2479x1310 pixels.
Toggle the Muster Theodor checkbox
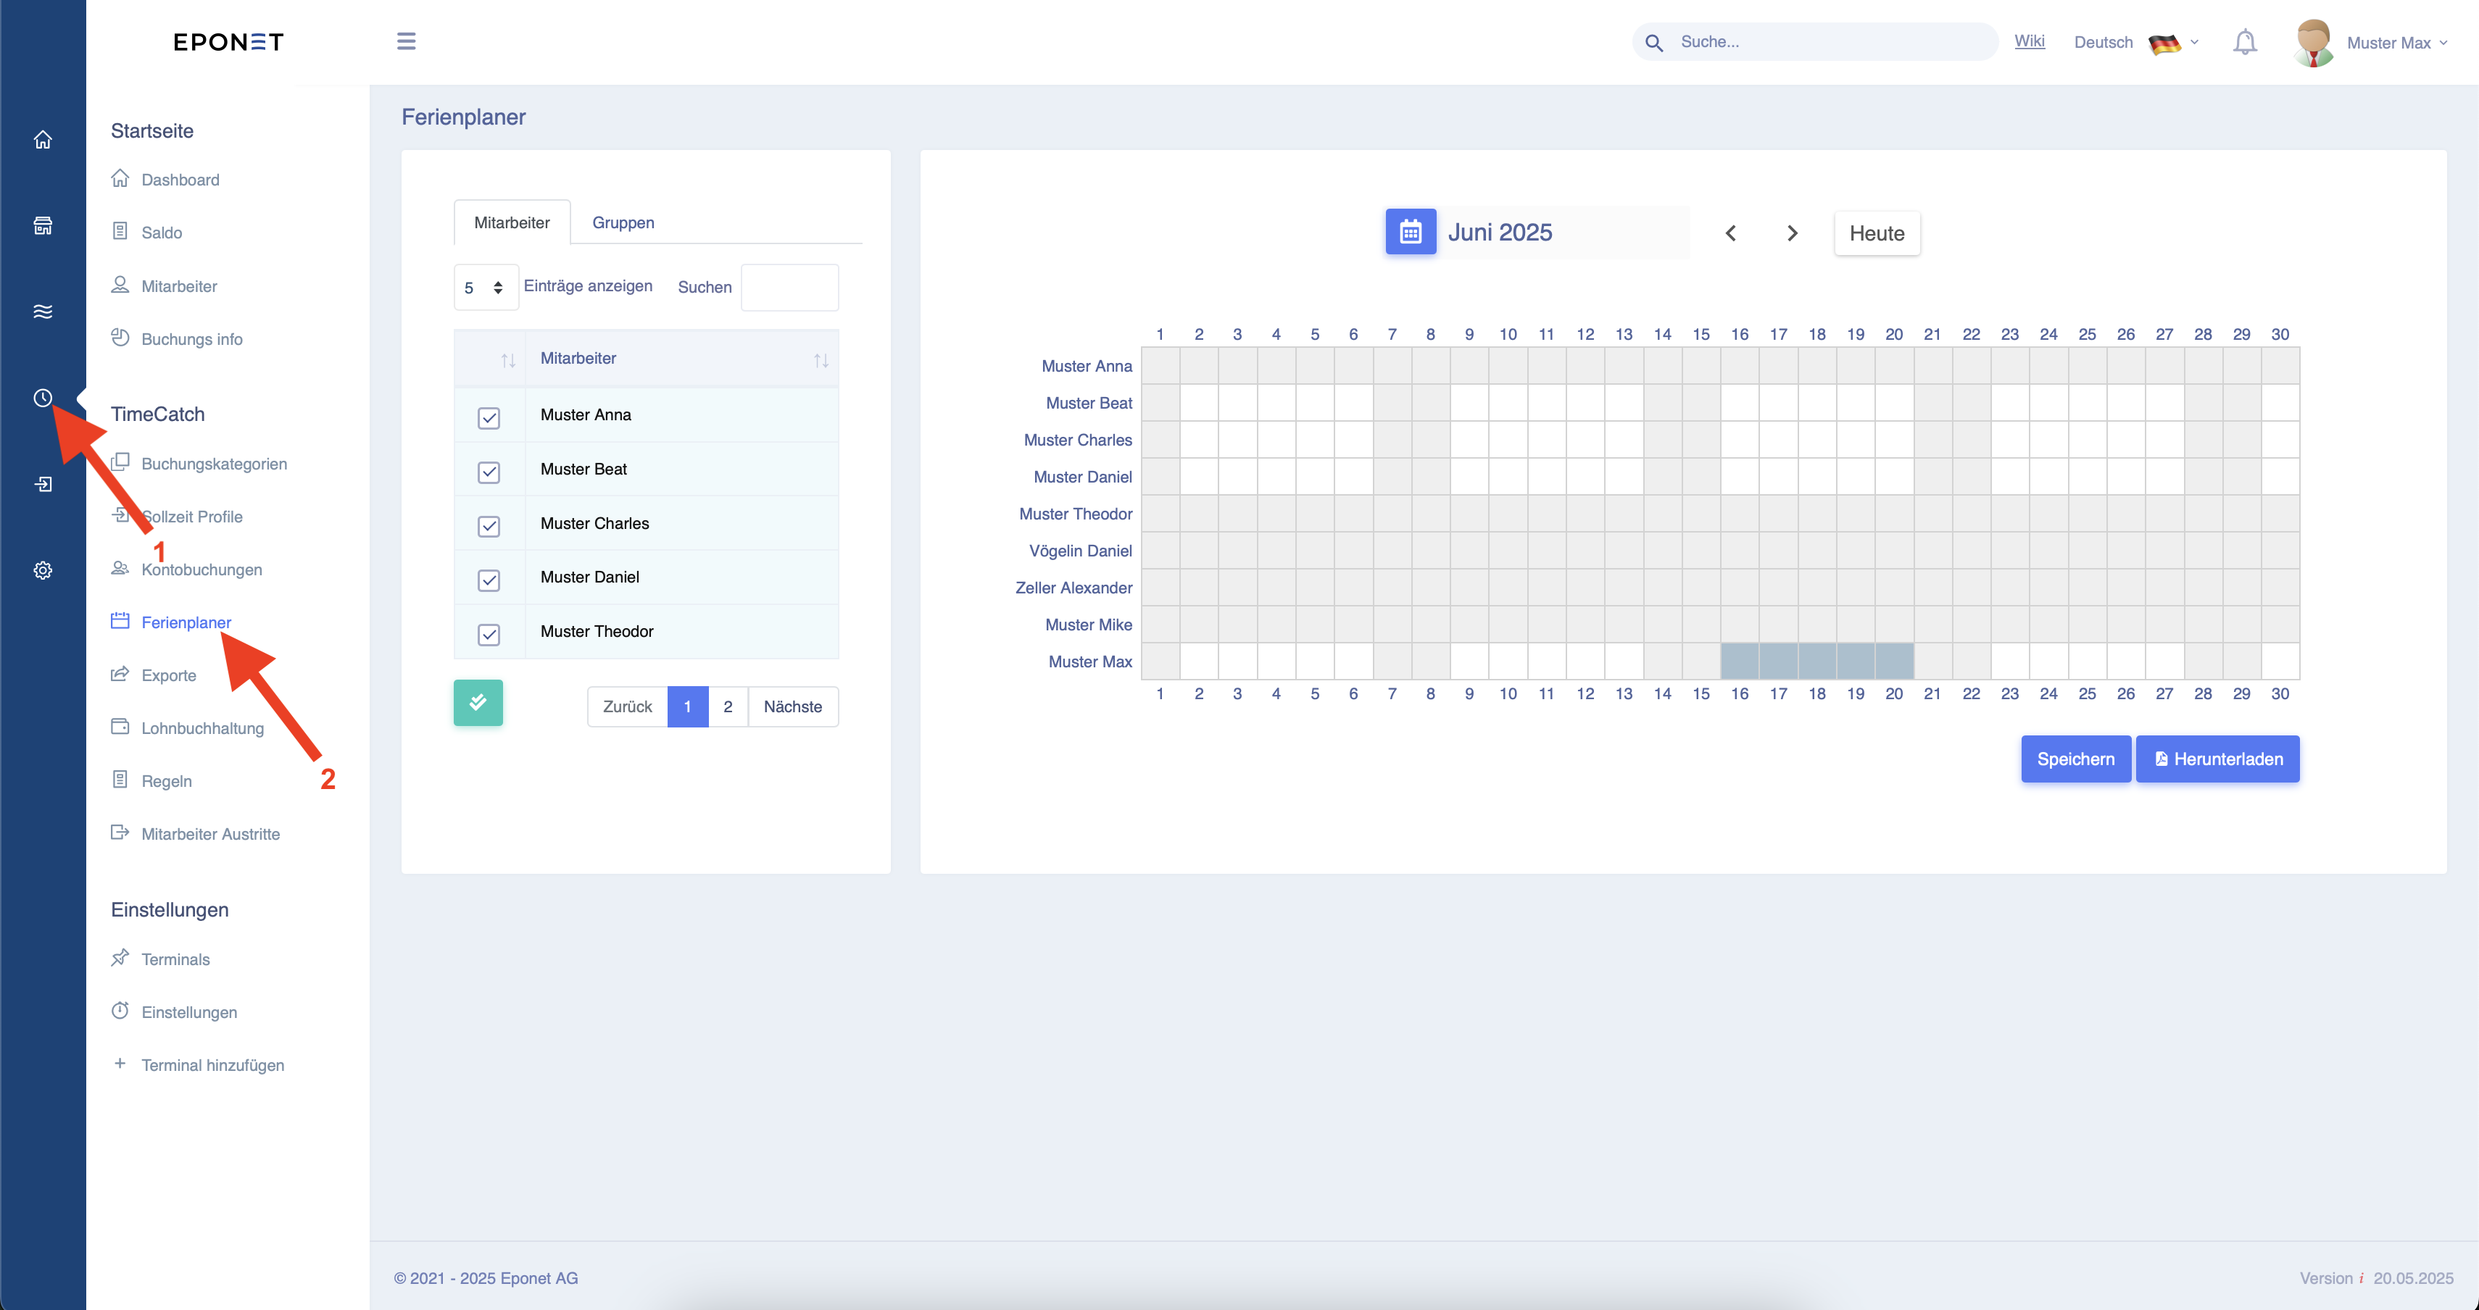(489, 635)
